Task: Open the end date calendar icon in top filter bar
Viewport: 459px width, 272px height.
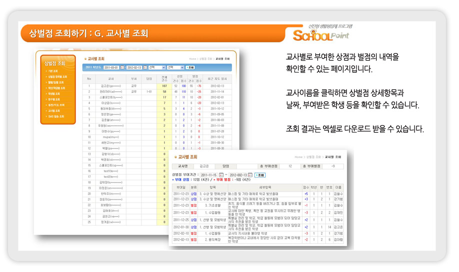Action: 145,67
